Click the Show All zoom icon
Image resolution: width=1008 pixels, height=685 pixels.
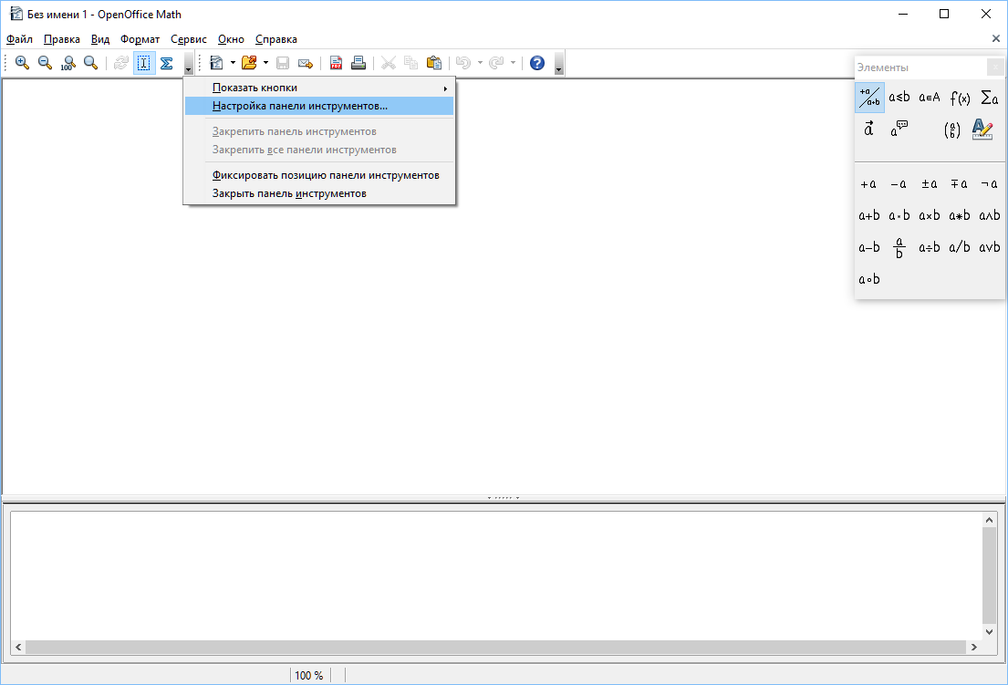90,63
